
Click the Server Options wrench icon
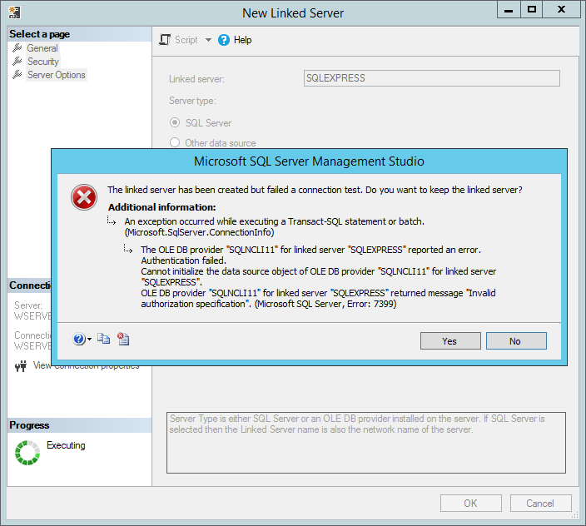pos(17,74)
